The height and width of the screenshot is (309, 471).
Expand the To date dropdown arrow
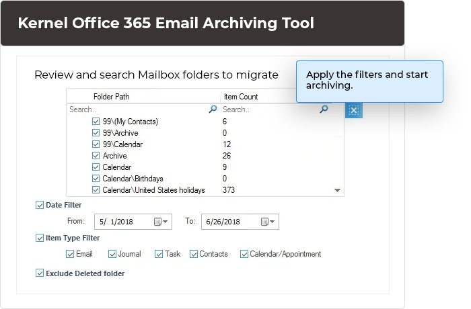click(272, 222)
